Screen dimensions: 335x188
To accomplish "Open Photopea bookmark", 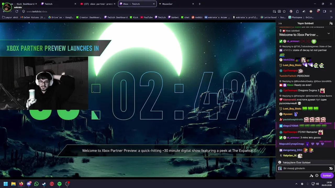I will (301, 17).
